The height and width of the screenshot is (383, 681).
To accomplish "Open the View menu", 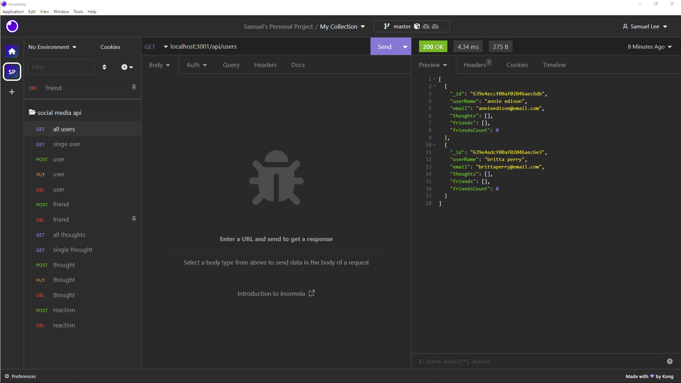I will tap(44, 12).
